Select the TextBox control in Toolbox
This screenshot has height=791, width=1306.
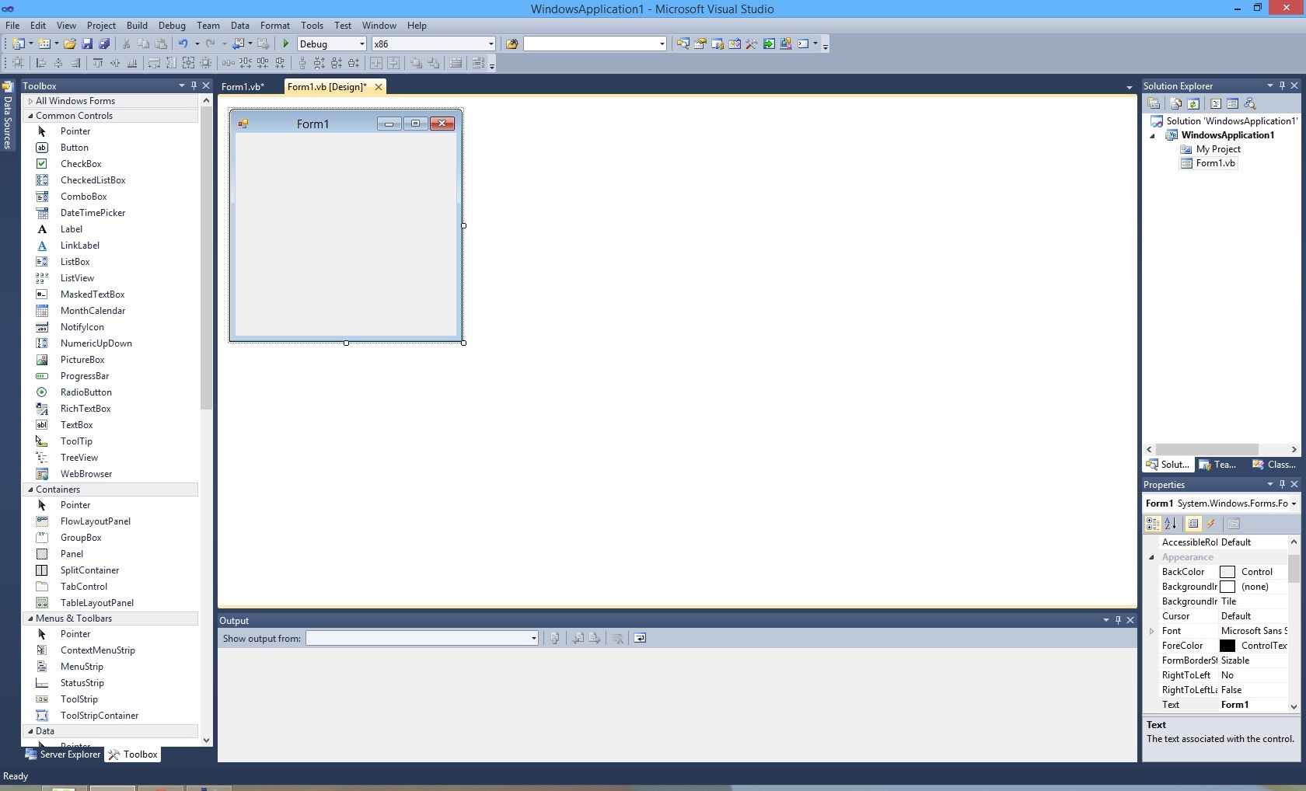(76, 425)
